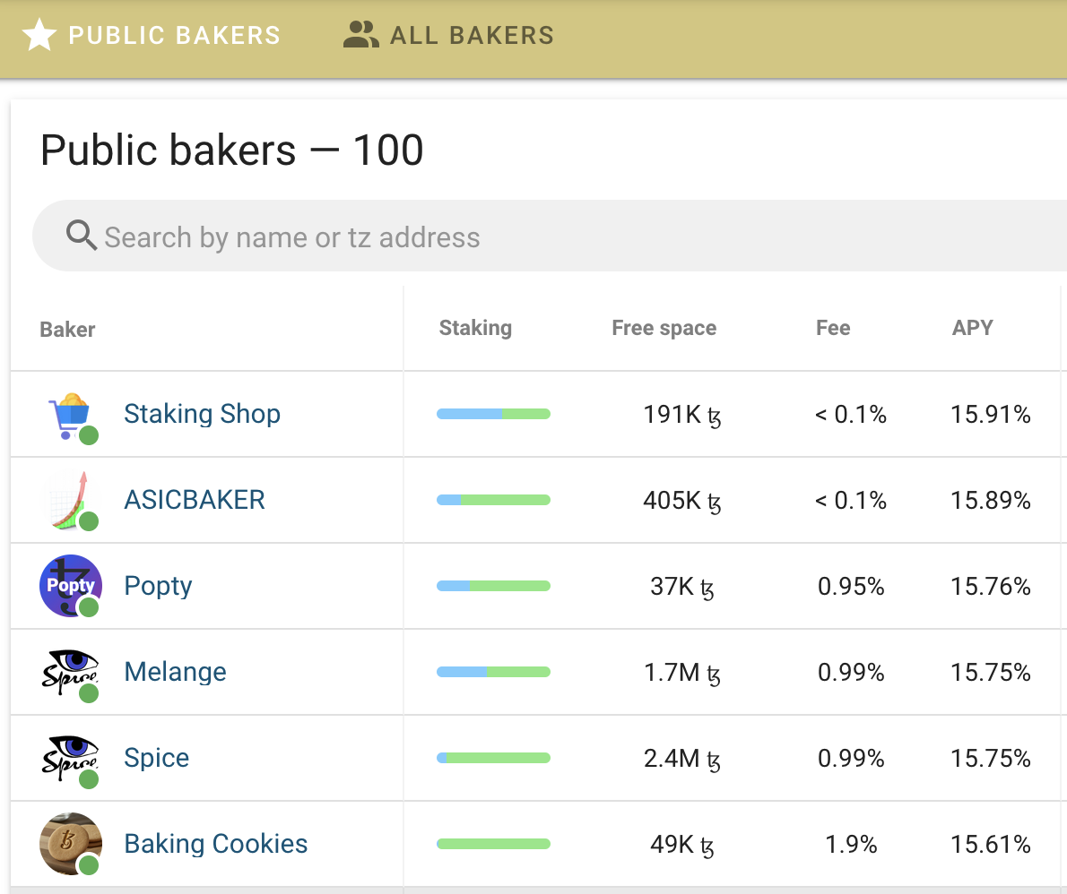Focus the search by name or tz address field

tap(538, 237)
